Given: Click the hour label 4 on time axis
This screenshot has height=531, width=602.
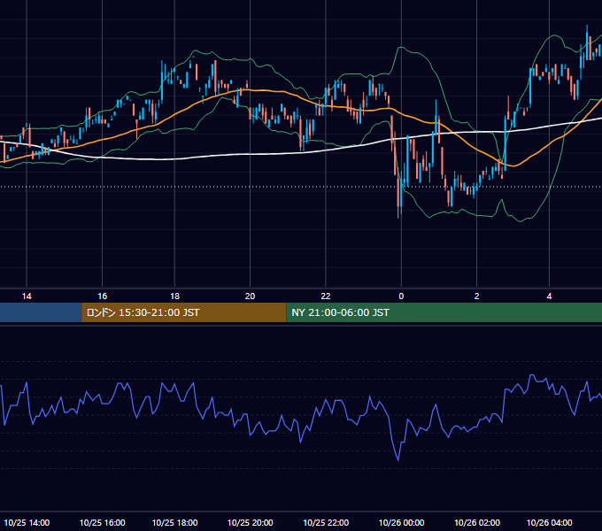Looking at the screenshot, I should point(549,296).
